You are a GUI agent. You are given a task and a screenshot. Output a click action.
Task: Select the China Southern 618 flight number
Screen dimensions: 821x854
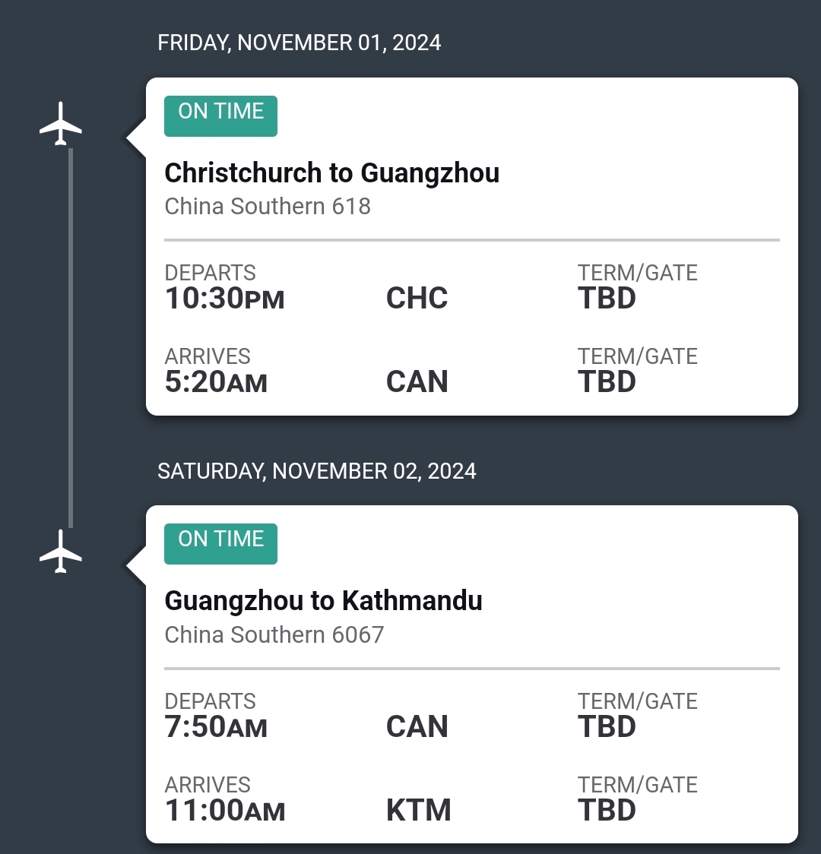(268, 206)
